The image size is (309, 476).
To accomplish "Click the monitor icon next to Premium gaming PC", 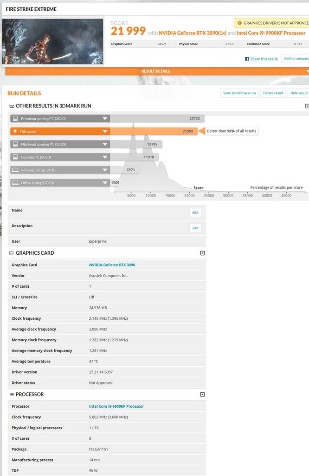I will (15, 119).
